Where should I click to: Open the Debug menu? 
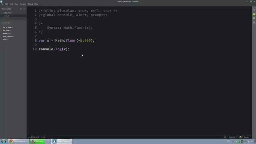pos(30,4)
